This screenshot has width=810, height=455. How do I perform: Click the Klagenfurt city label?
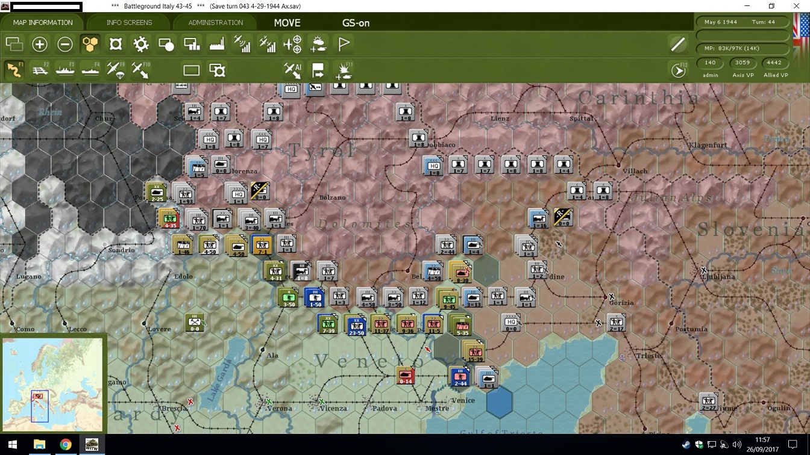[x=708, y=145]
